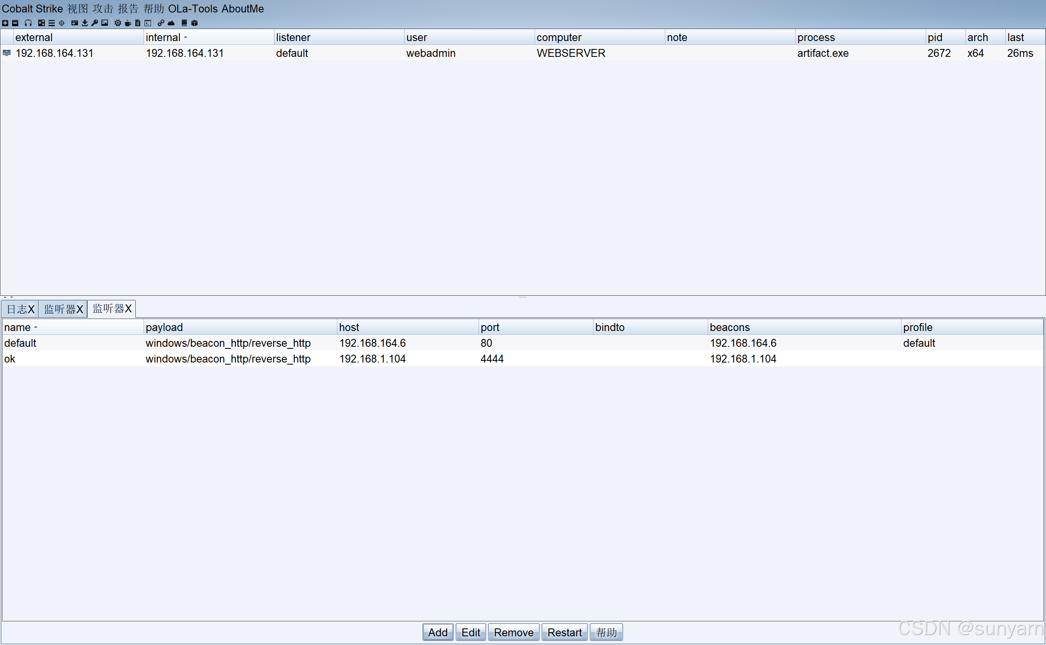
Task: Open credentials via the key icon
Action: coord(95,23)
